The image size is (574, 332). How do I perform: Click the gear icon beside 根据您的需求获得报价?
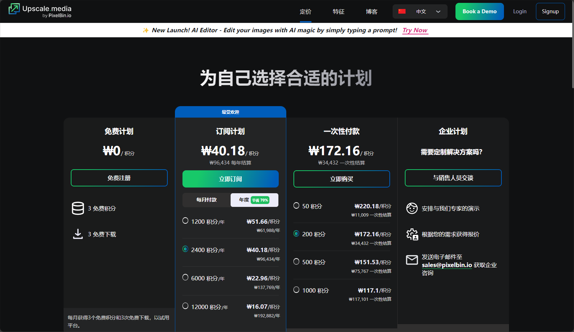pyautogui.click(x=412, y=234)
